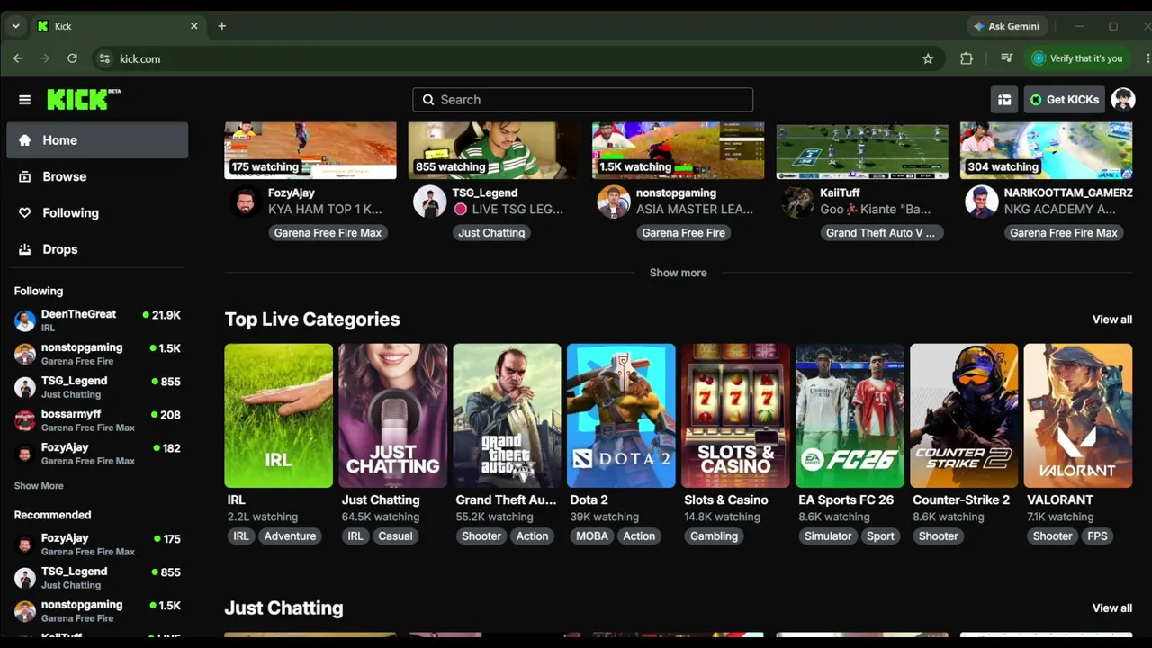Open the 1.5K watching nonstopgaming stream thumbnail
The height and width of the screenshot is (648, 1152).
[678, 151]
